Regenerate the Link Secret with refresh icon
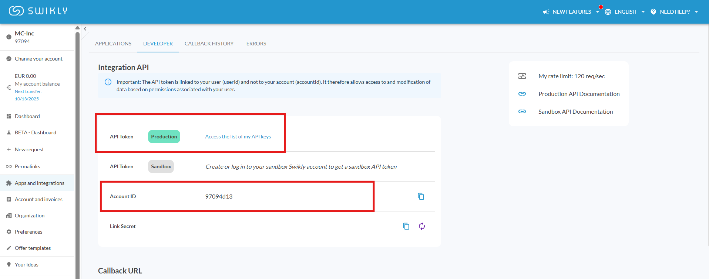709x279 pixels. pyautogui.click(x=422, y=226)
